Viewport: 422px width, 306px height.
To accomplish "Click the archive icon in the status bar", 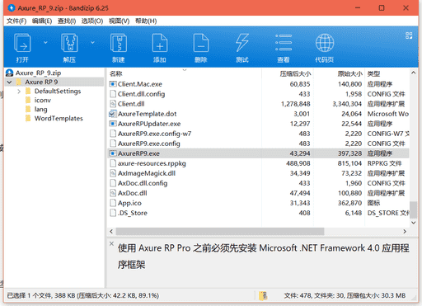I will point(264,295).
